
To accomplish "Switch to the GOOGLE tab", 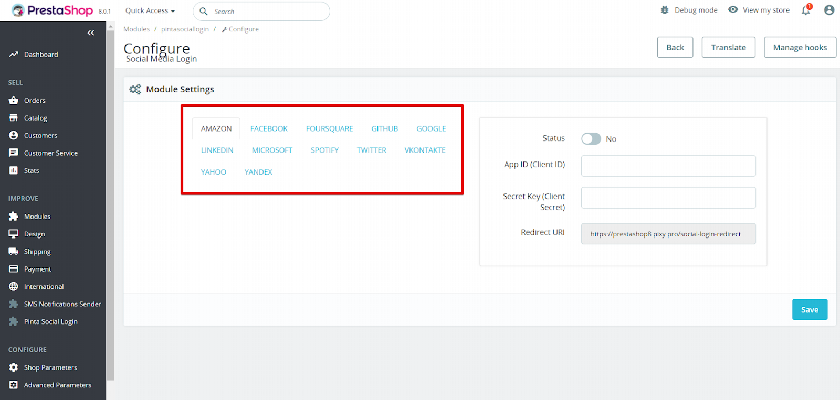I will tap(431, 129).
